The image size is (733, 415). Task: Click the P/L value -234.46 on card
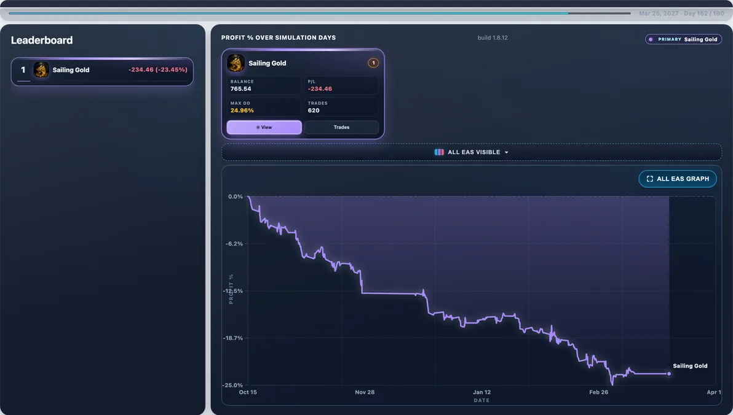coord(320,88)
